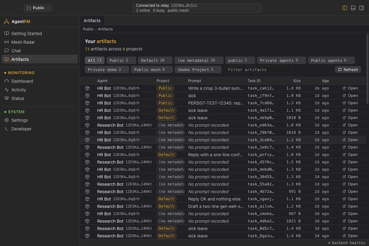
Task: Open artifact task_smoke via Open link
Action: tap(350, 214)
